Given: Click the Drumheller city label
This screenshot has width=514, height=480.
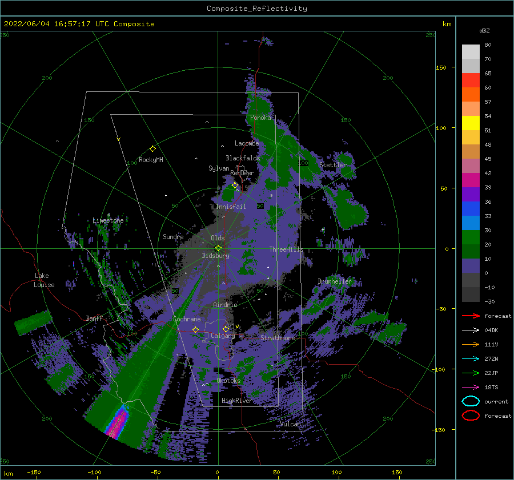Looking at the screenshot, I should (x=335, y=281).
